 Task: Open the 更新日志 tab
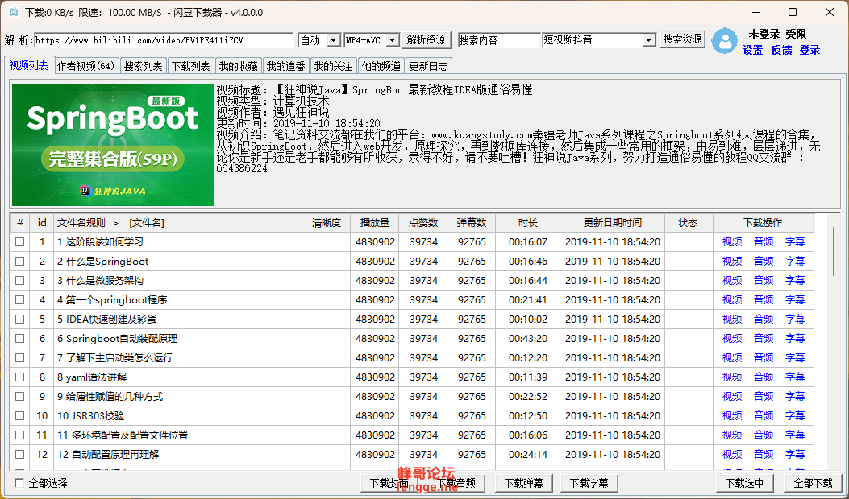[428, 66]
